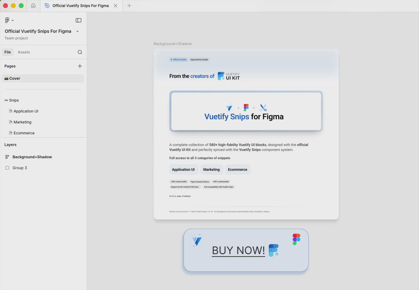The image size is (419, 290).
Task: Open a new tab with plus icon
Action: [129, 6]
